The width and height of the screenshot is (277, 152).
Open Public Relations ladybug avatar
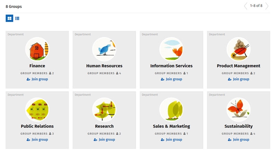[x=37, y=110]
